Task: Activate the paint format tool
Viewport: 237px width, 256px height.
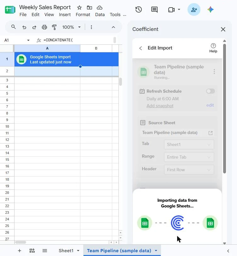Action: [x=54, y=27]
